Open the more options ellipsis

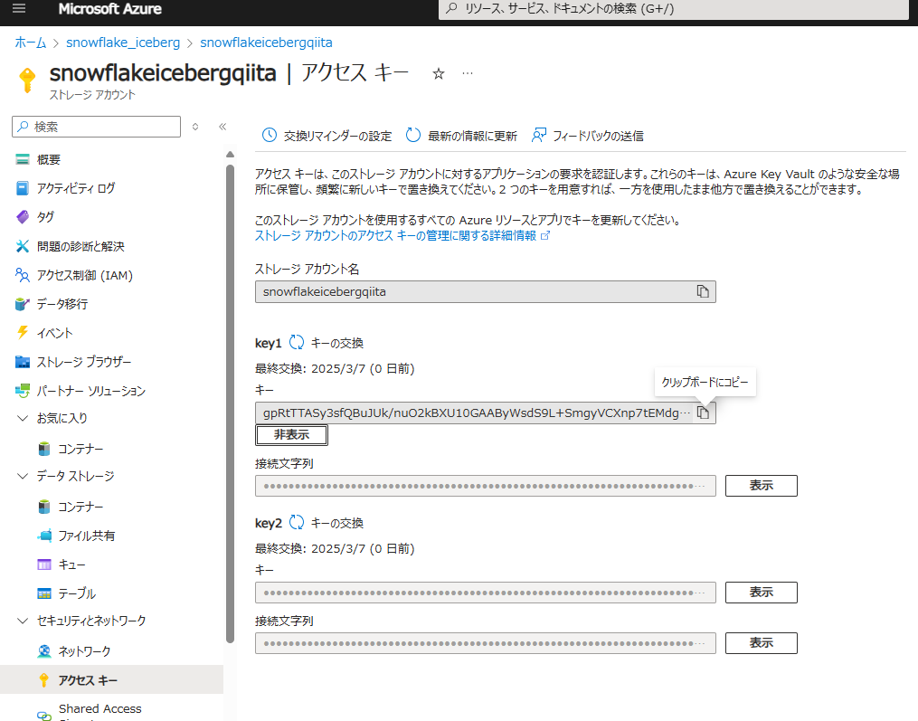point(468,73)
